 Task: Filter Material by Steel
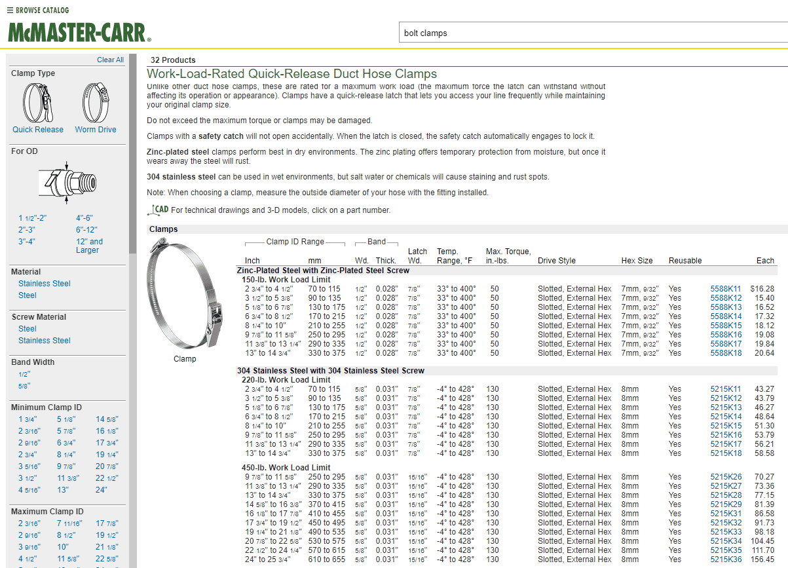[x=28, y=295]
